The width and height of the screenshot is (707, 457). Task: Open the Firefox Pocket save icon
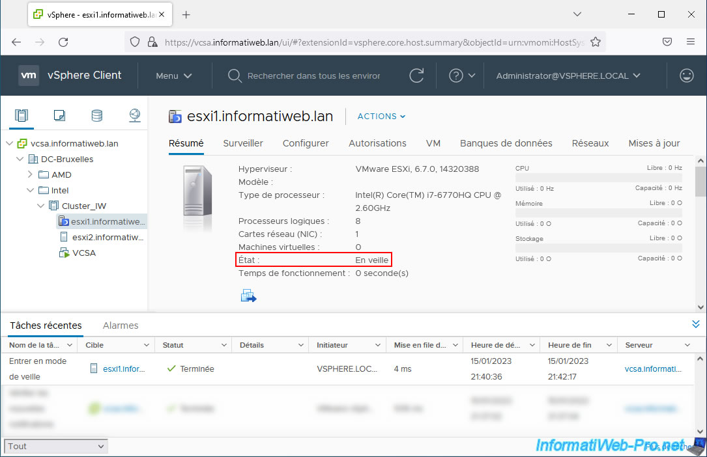pyautogui.click(x=667, y=42)
